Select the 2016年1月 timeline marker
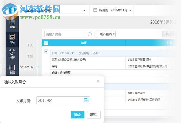 tap(37, 67)
